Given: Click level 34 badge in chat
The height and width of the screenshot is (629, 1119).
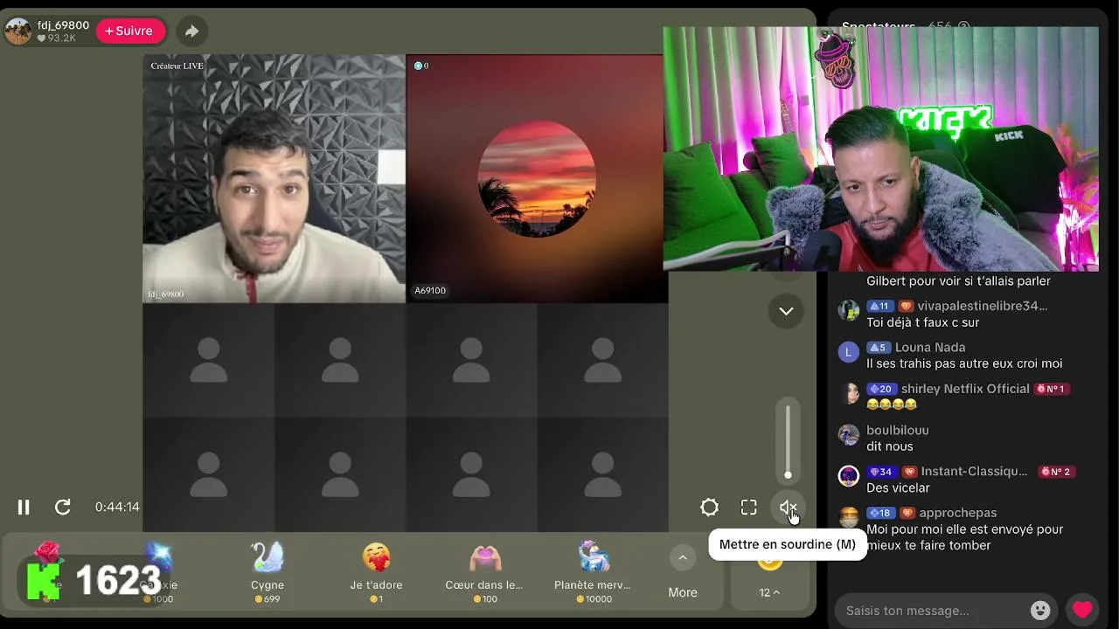Looking at the screenshot, I should point(881,472).
